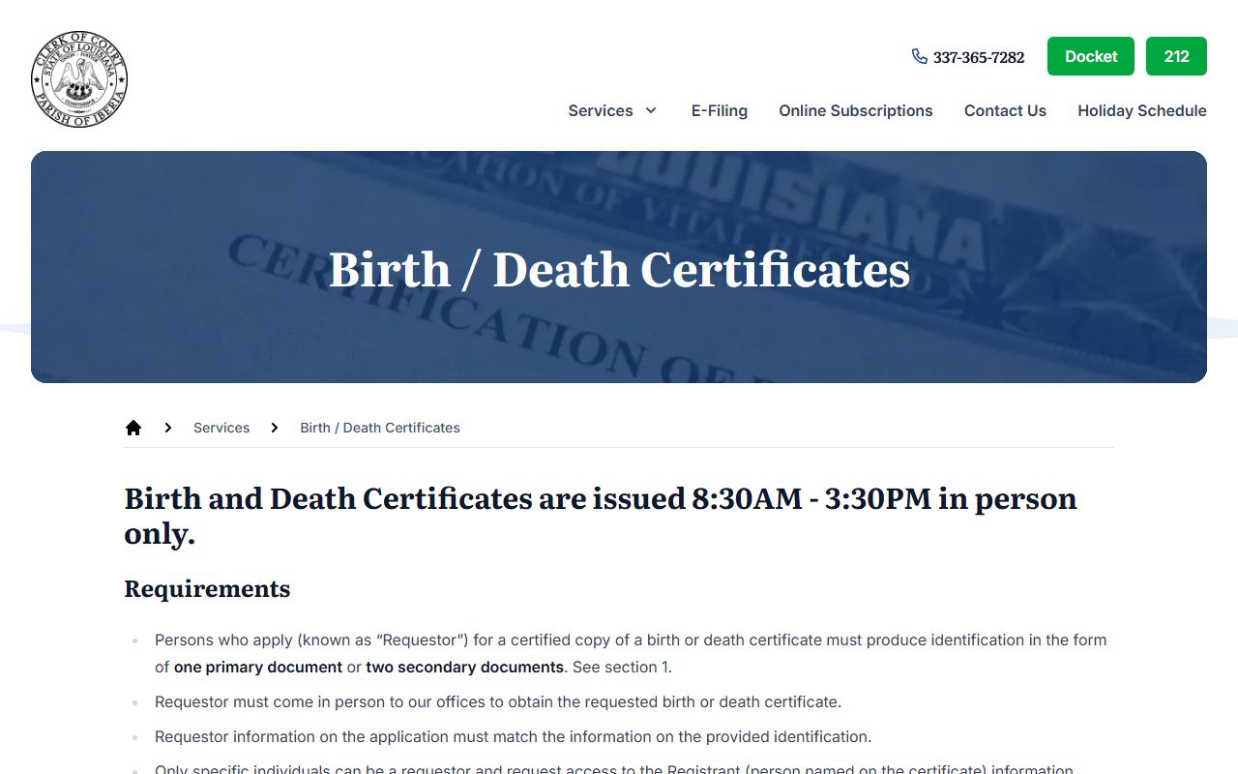Click the Birth / Death Certificates breadcrumb
1238x774 pixels.
(x=380, y=428)
